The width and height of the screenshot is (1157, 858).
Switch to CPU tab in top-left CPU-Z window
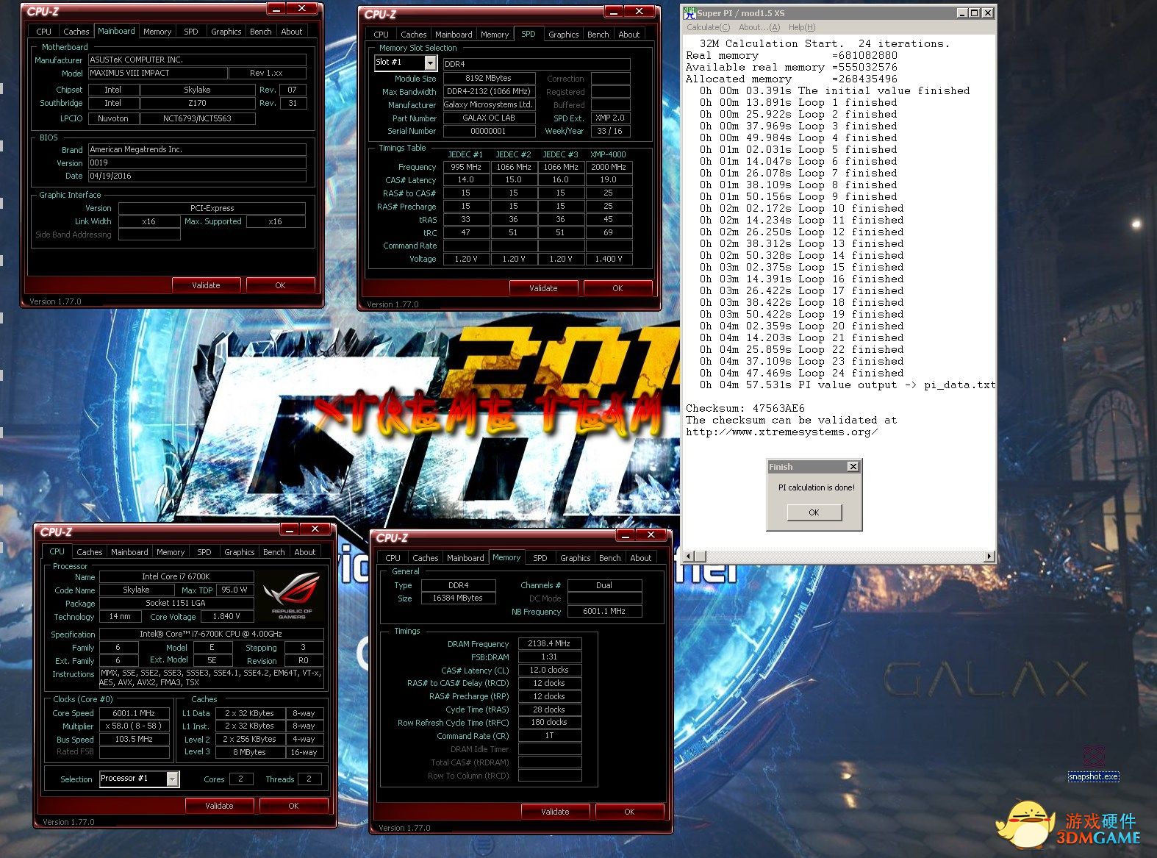(x=44, y=32)
